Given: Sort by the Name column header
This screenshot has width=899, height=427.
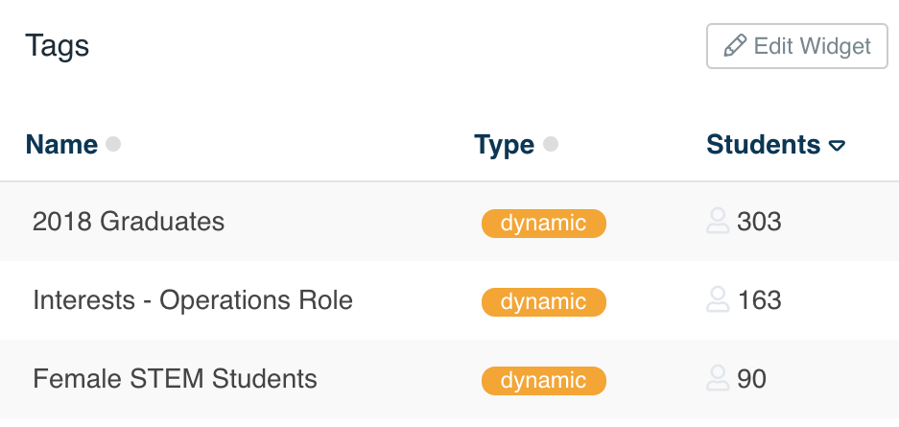Looking at the screenshot, I should pyautogui.click(x=61, y=145).
